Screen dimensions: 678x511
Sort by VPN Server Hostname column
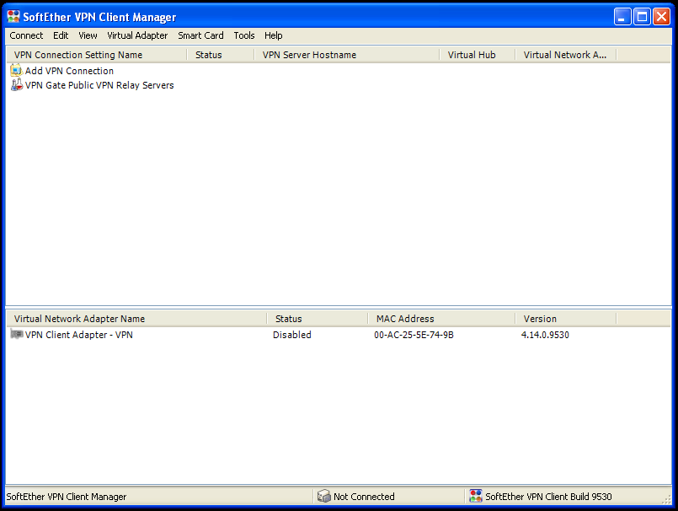point(347,55)
